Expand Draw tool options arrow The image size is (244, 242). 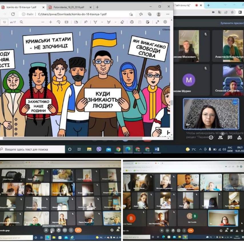102,22
